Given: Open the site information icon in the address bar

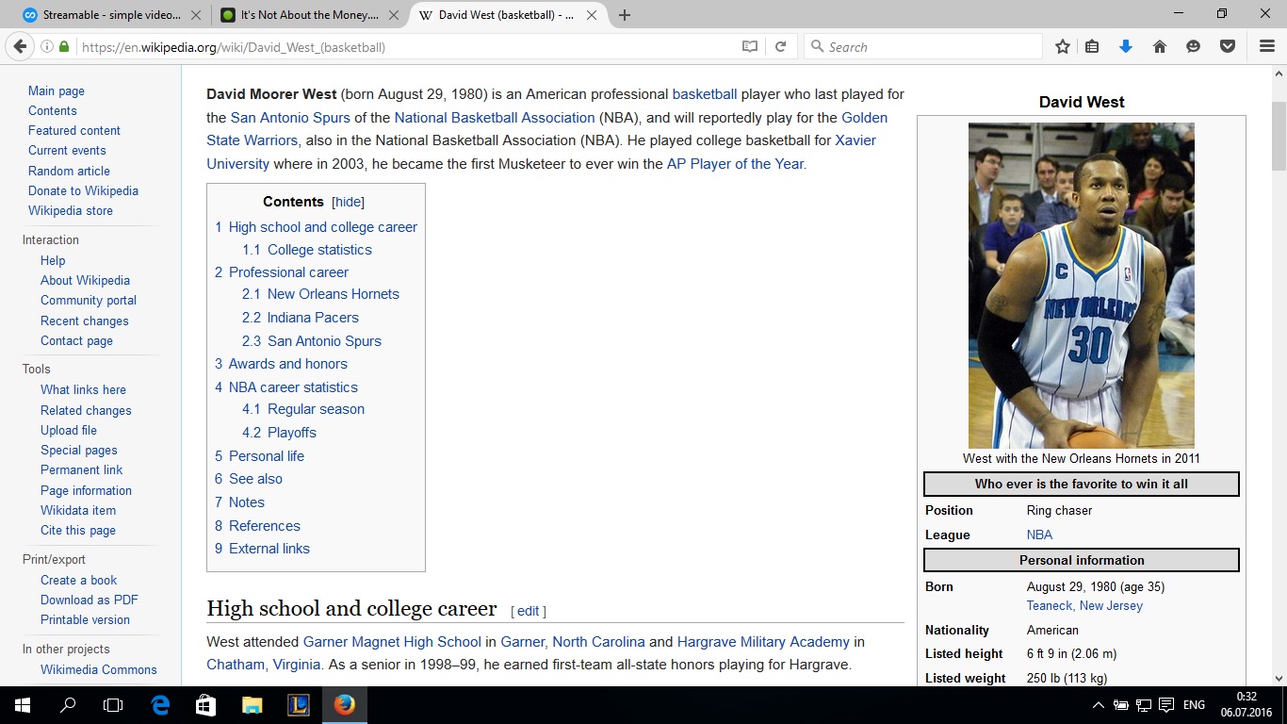Looking at the screenshot, I should 46,46.
